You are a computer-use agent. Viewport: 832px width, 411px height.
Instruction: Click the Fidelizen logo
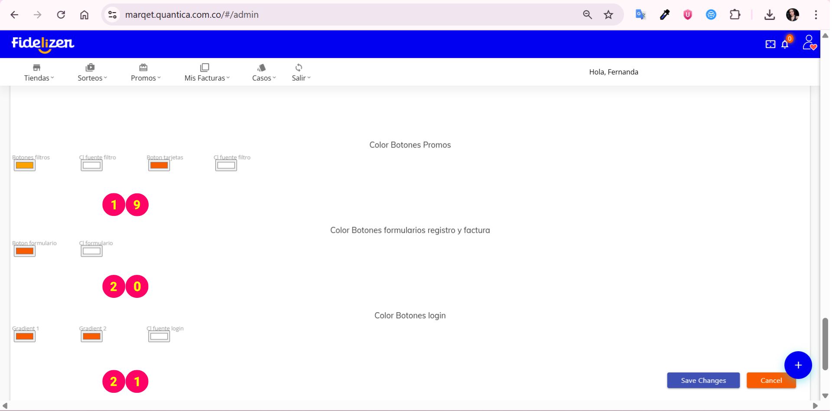(43, 44)
